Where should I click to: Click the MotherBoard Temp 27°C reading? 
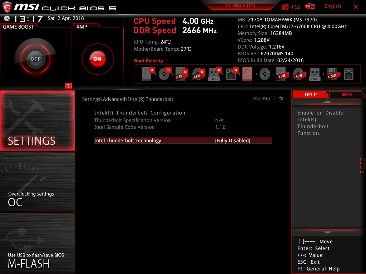tap(163, 49)
